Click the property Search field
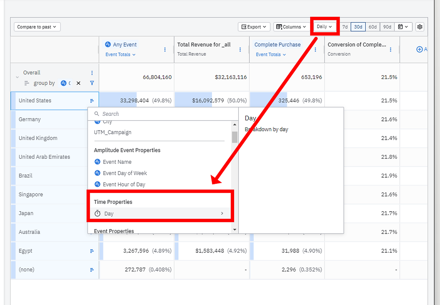440x305 pixels. click(163, 114)
